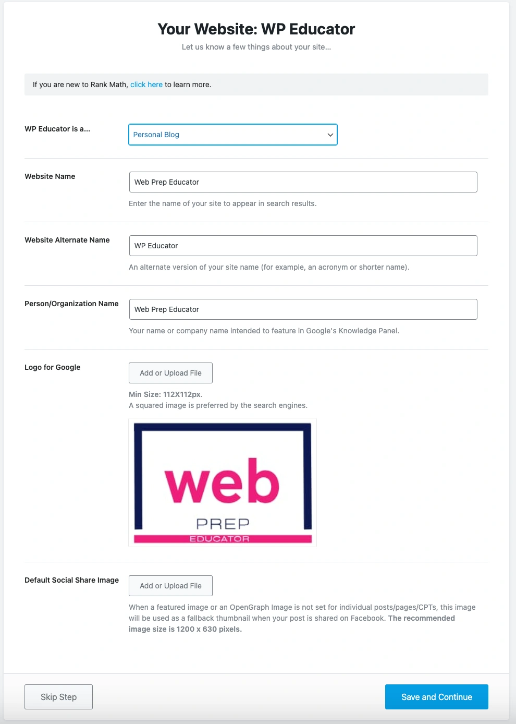Viewport: 516px width, 724px height.
Task: Click into the Website Alternate Name field
Action: coord(303,246)
